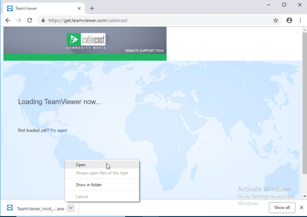
Task: Click the Cablecast logo in the banner
Action: (86, 41)
